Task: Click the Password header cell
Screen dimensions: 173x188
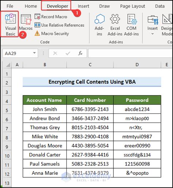Action: point(137,100)
